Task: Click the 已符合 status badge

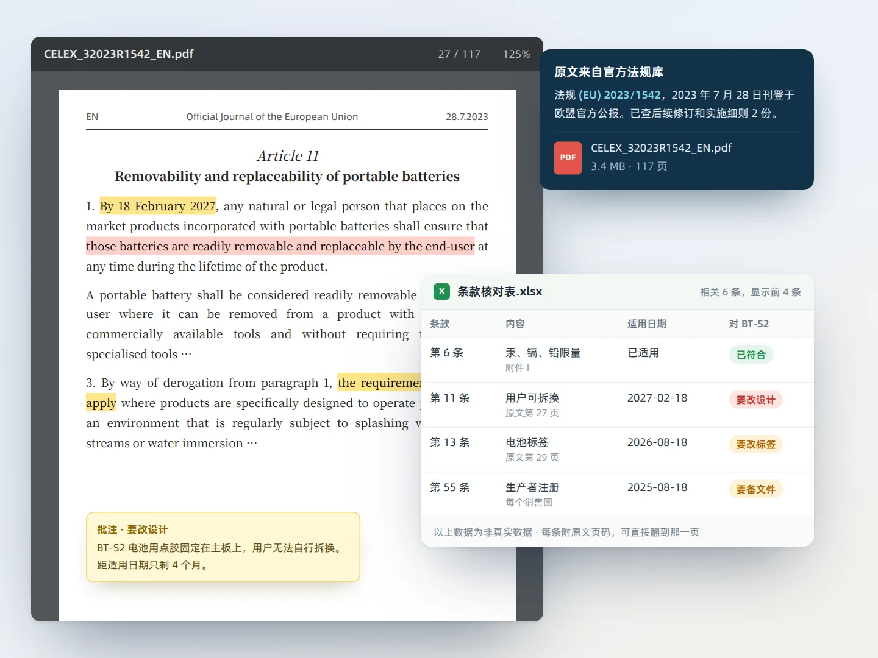Action: click(751, 355)
